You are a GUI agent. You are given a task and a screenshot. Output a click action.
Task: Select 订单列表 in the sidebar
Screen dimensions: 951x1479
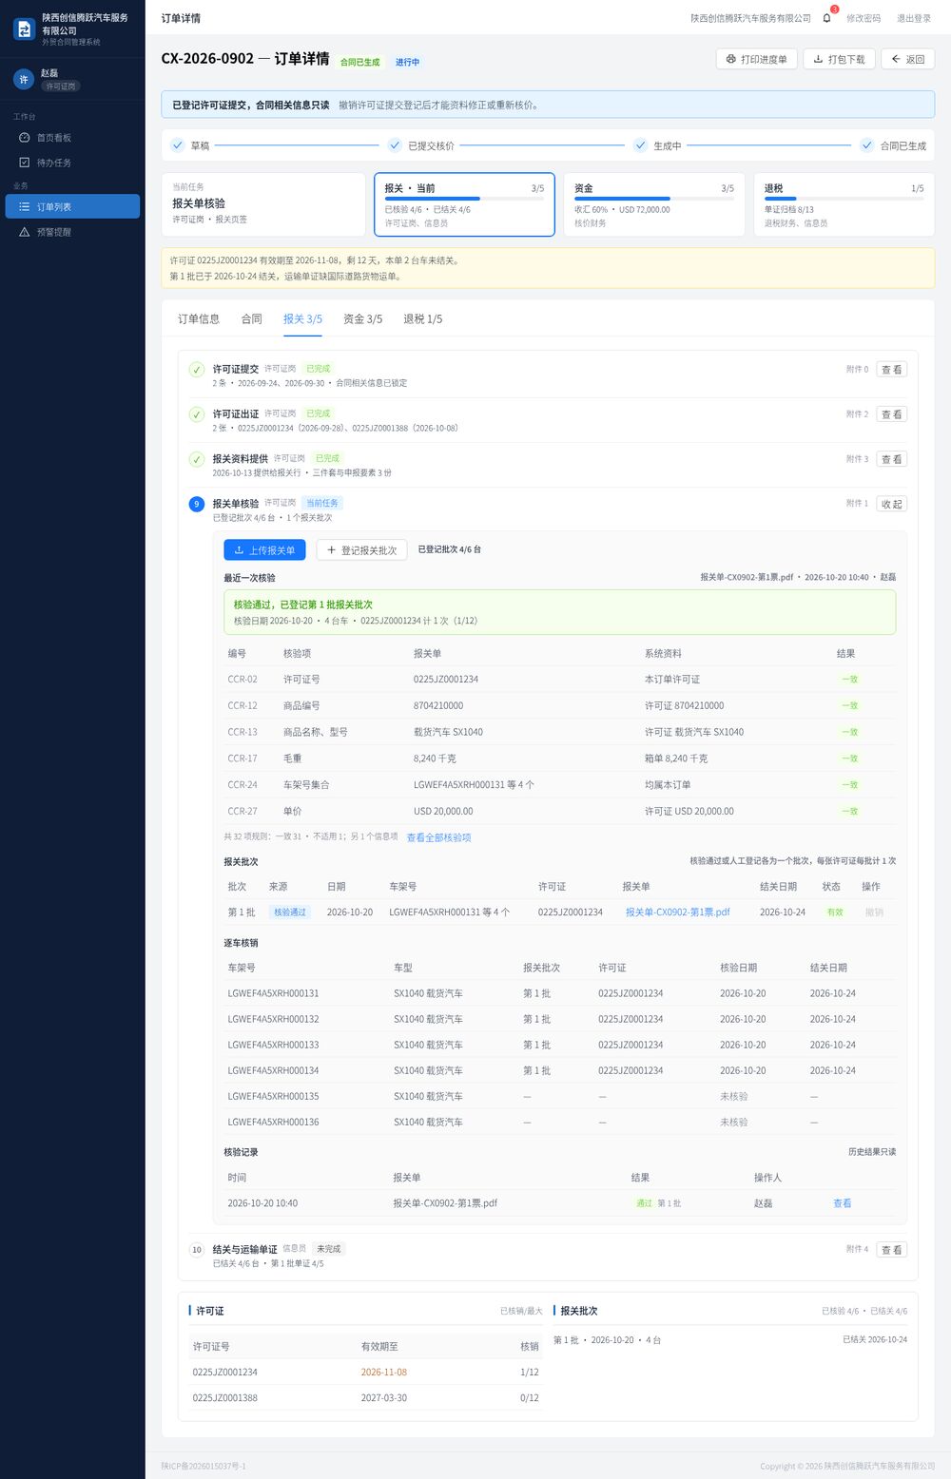pos(72,206)
